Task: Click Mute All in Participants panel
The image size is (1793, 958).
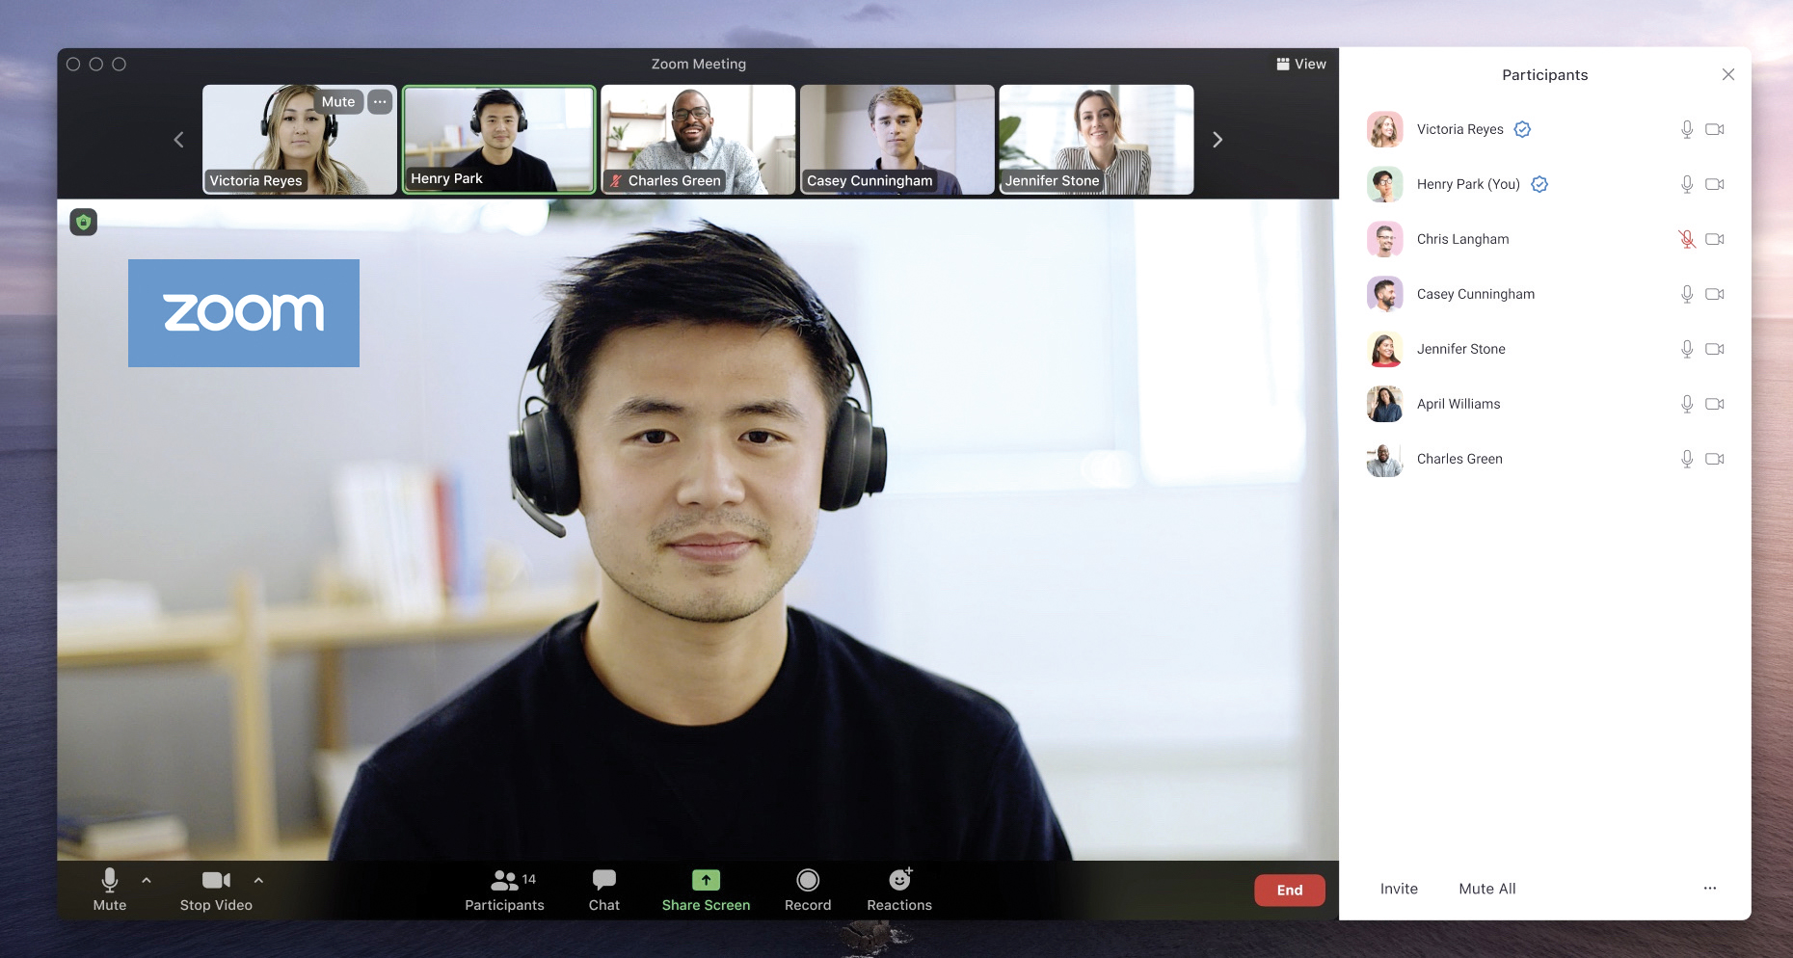Action: 1486,889
